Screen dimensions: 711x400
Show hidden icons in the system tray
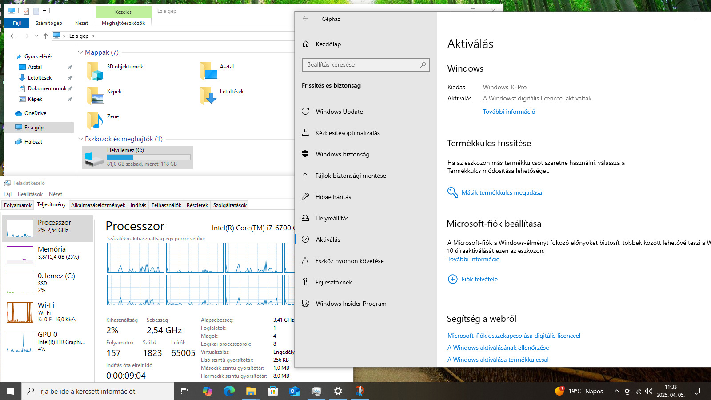(616, 391)
